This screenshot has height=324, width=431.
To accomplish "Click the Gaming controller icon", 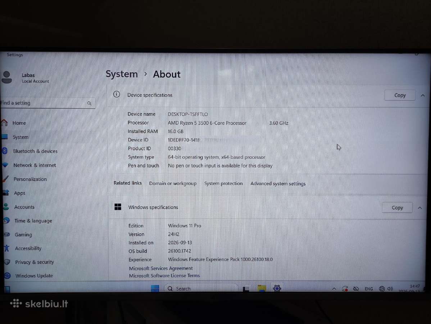I will click(7, 234).
